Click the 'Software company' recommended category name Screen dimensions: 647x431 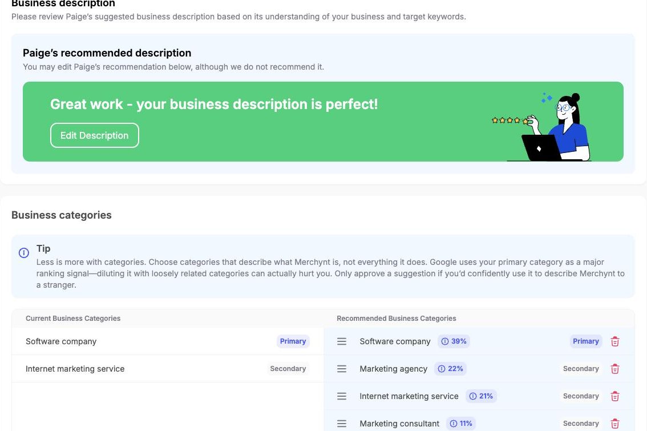pyautogui.click(x=395, y=341)
